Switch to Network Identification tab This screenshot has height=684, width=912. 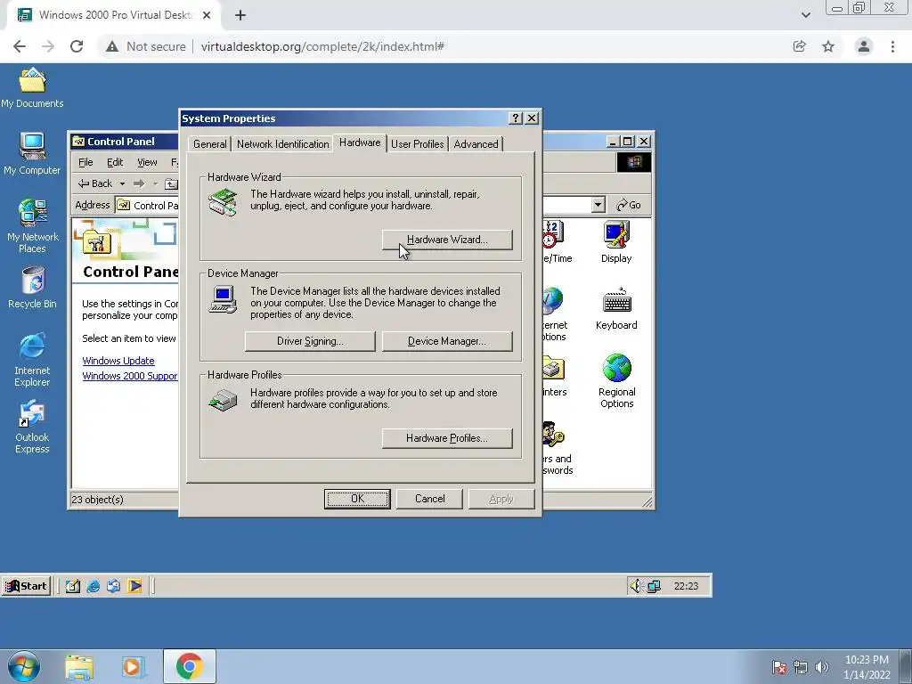pos(282,144)
